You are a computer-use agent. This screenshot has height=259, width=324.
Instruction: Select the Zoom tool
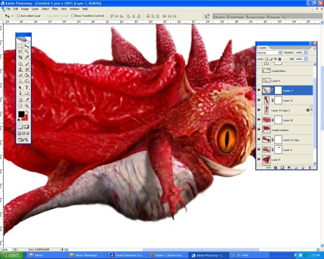click(x=27, y=106)
